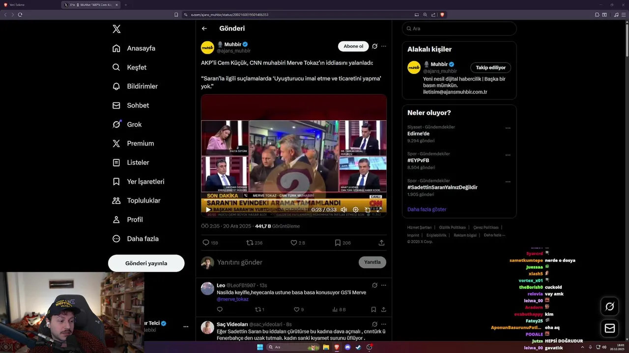This screenshot has height=353, width=629.
Task: Open the floating Grok button
Action: click(x=610, y=306)
